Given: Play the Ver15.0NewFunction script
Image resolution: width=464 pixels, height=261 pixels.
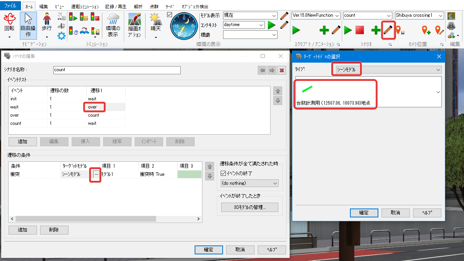Looking at the screenshot, I should [296, 30].
